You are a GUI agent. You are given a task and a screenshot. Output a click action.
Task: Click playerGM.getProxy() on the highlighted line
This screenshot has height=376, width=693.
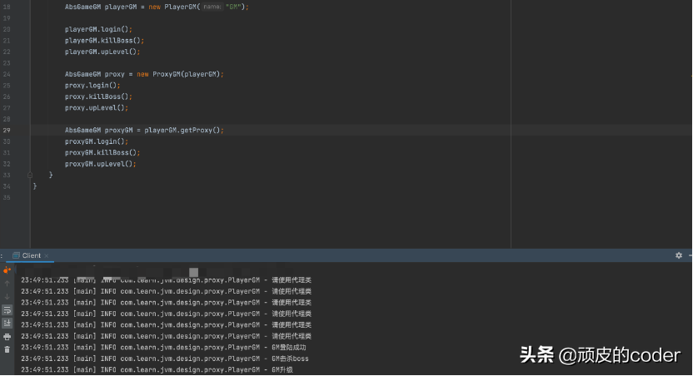(182, 131)
